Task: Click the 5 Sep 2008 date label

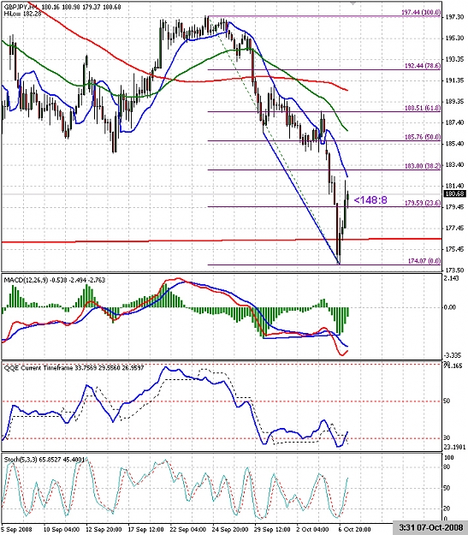Action: click(x=16, y=530)
